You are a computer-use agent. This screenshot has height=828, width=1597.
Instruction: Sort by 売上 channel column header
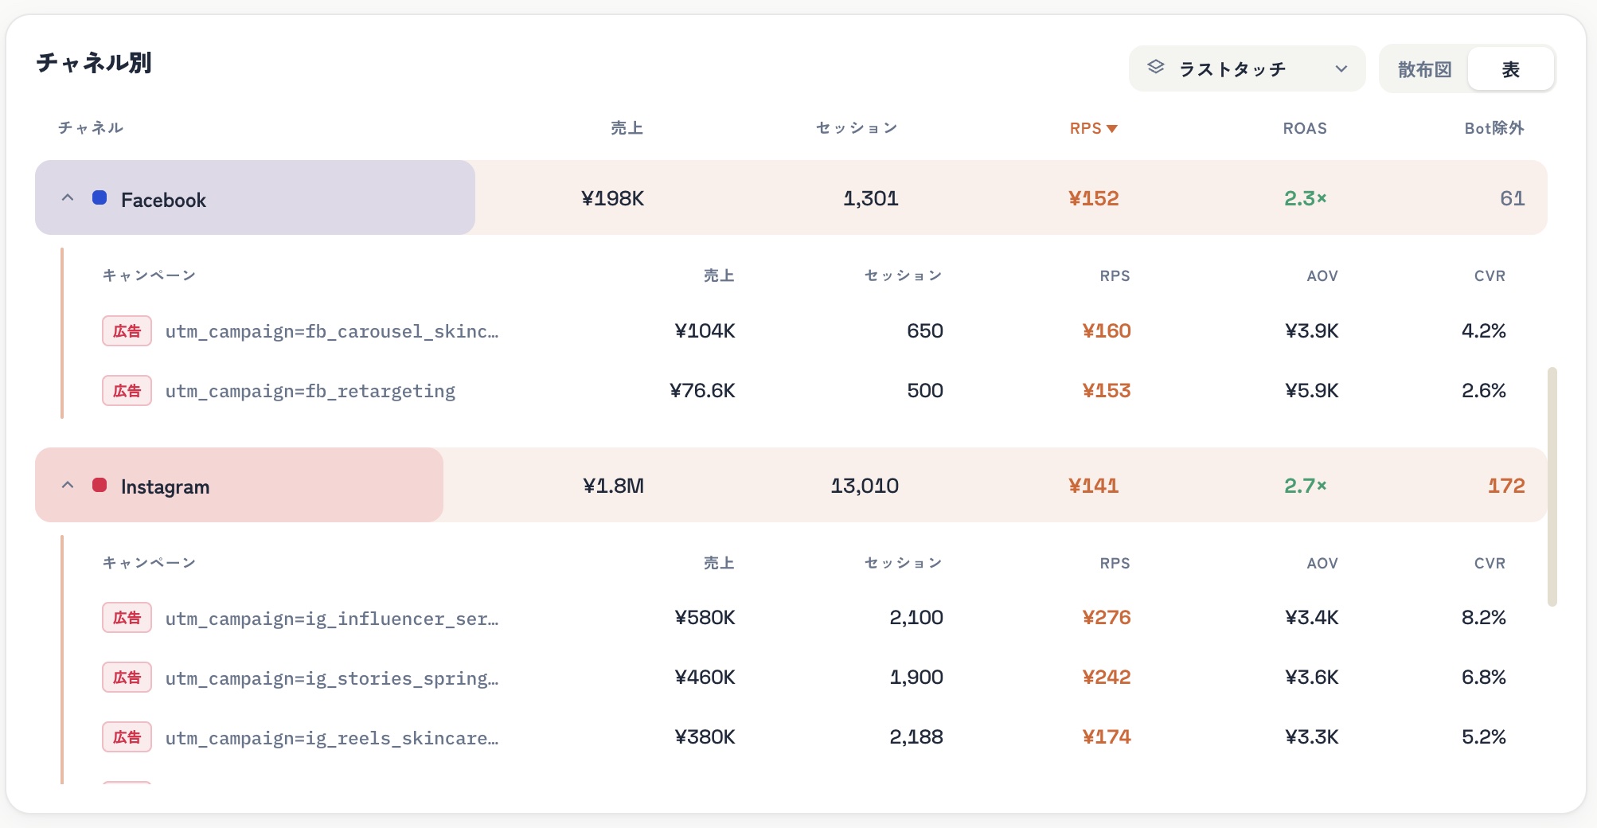point(627,128)
